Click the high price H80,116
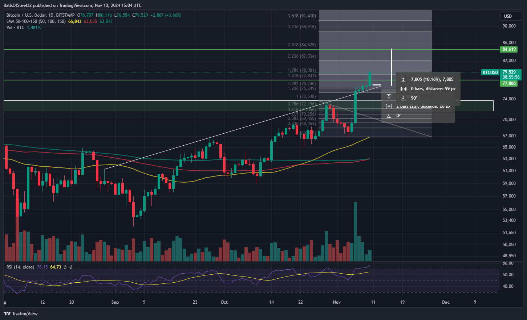 click(x=104, y=15)
